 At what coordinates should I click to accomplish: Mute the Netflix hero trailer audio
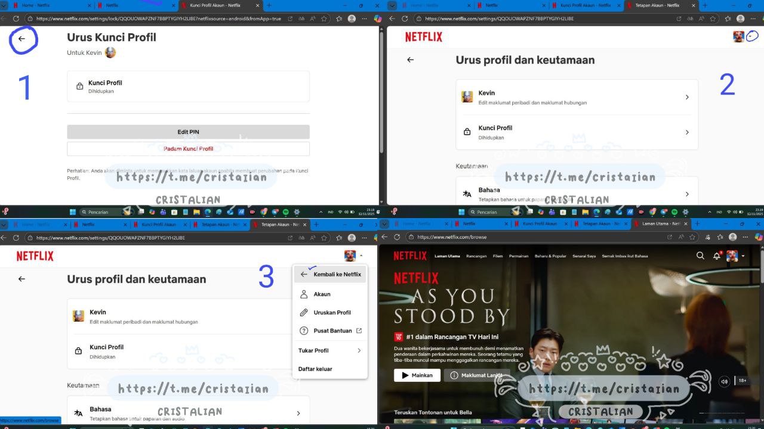[725, 381]
